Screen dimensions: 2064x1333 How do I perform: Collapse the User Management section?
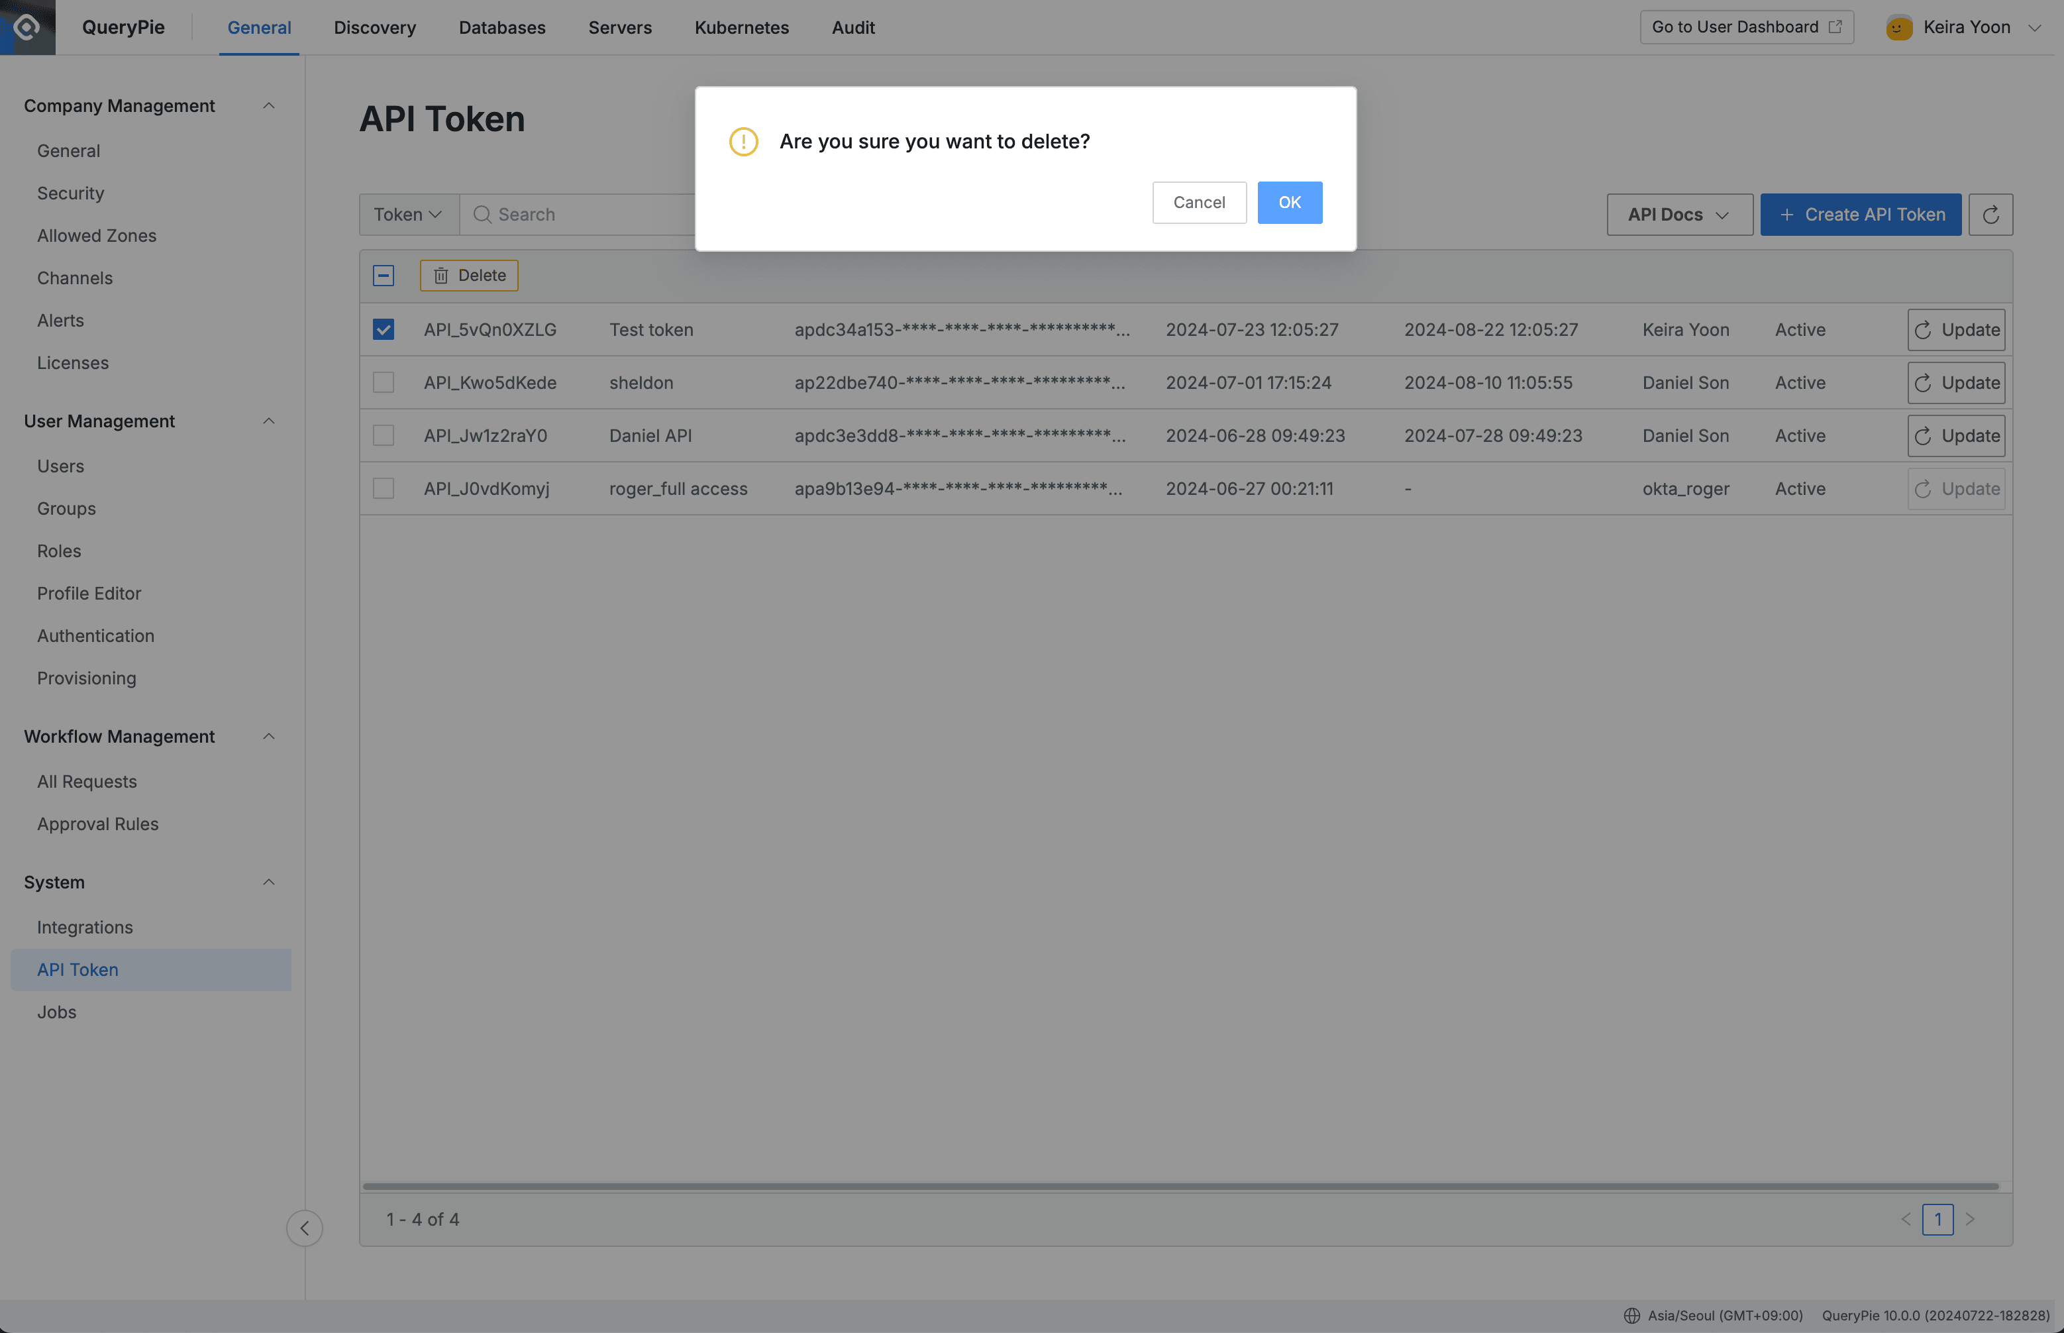tap(268, 421)
